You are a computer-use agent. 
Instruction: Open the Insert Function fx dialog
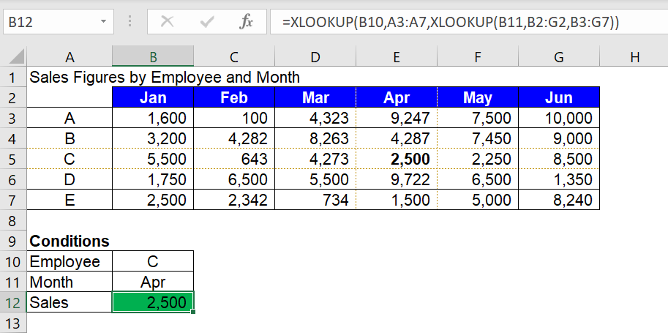[x=246, y=22]
